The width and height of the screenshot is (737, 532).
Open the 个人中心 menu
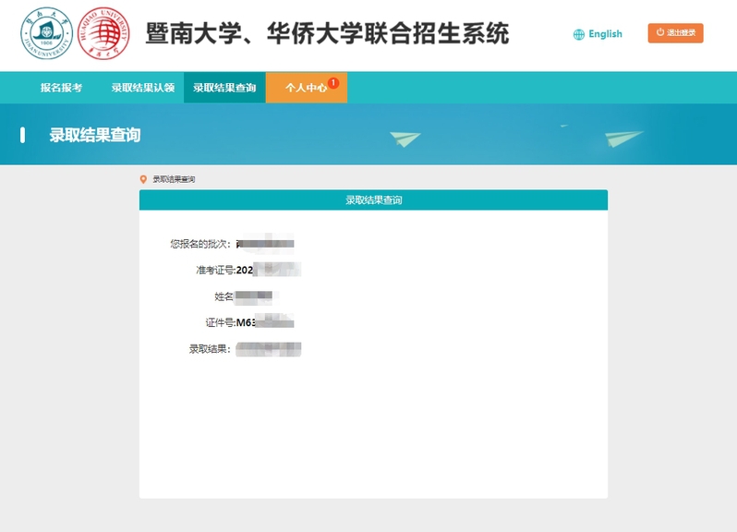[x=307, y=88]
